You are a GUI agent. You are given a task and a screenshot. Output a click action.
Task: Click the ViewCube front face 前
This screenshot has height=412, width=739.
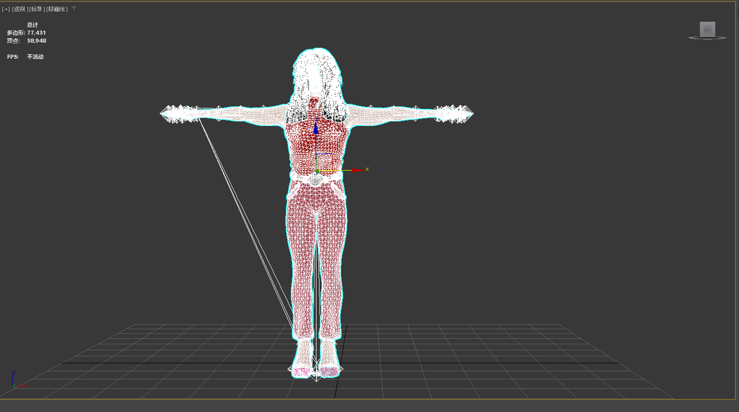point(707,30)
